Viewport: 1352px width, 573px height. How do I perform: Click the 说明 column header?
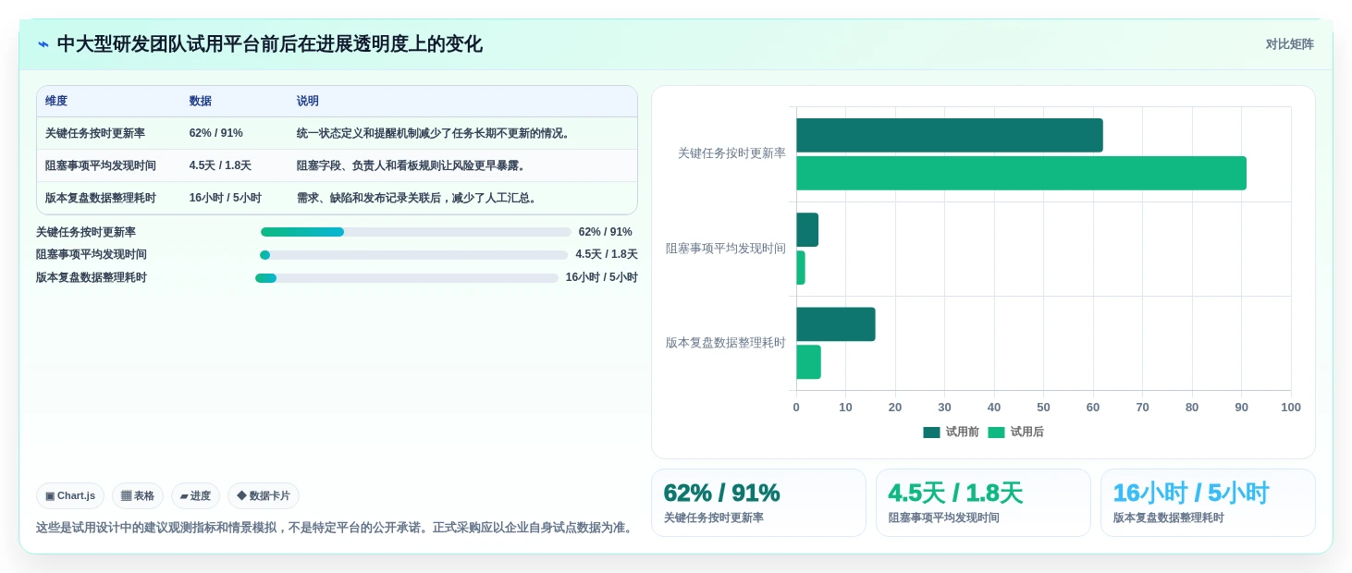[x=308, y=102]
